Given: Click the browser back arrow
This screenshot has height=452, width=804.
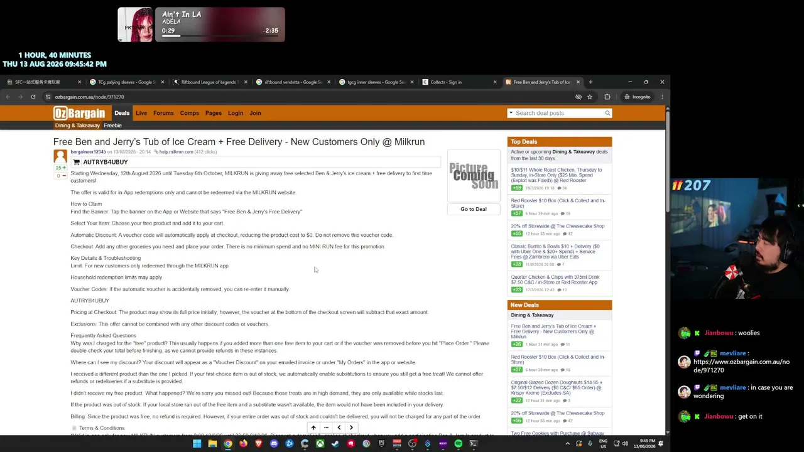Looking at the screenshot, I should pos(8,97).
